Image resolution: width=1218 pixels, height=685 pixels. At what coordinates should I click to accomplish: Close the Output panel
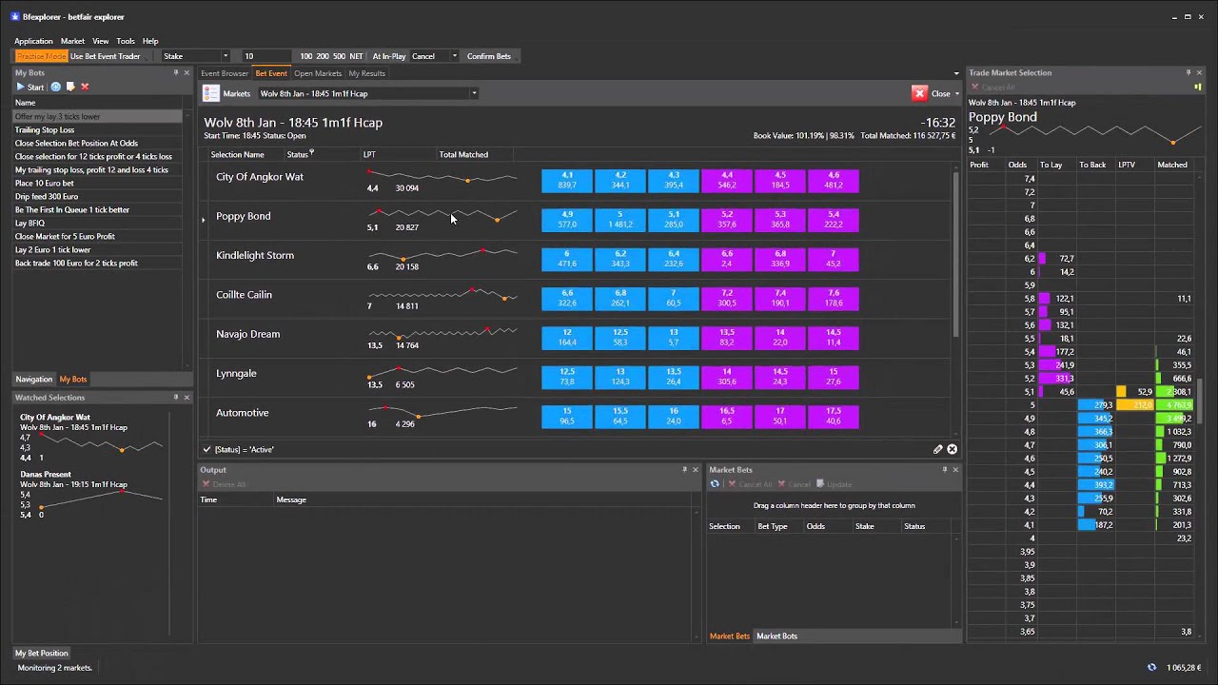pyautogui.click(x=695, y=470)
